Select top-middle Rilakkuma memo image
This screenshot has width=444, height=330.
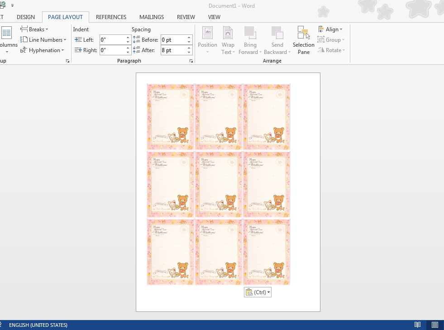[x=218, y=117]
